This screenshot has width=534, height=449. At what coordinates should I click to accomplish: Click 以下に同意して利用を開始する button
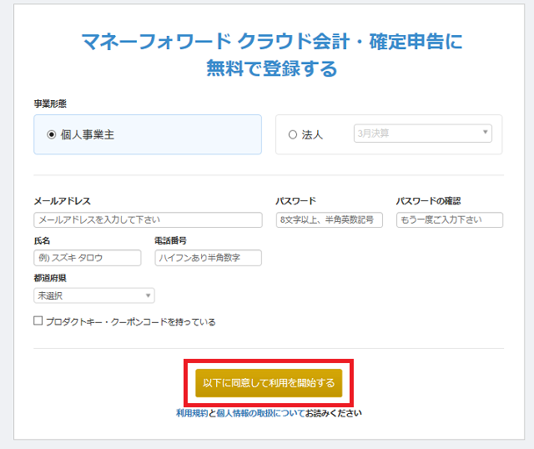click(x=269, y=383)
